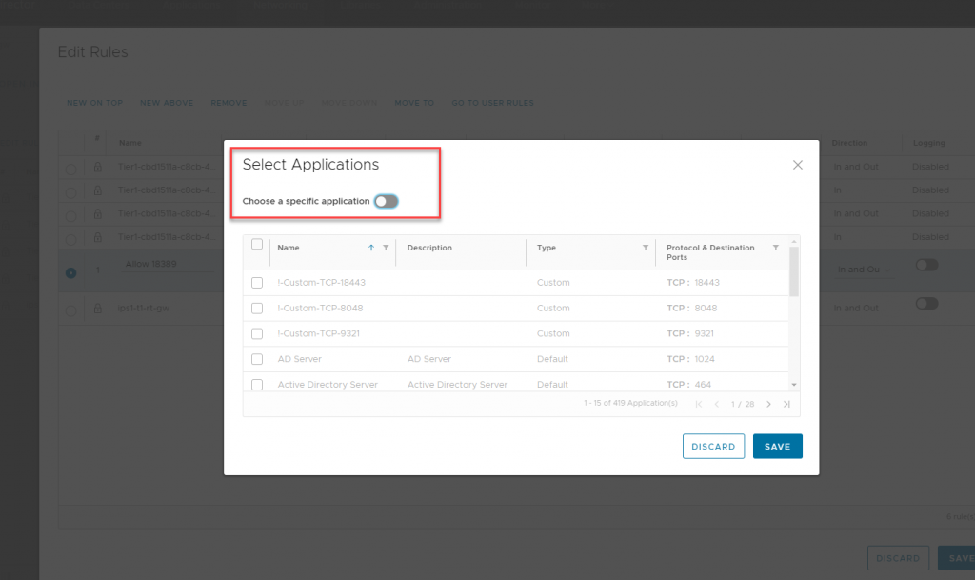
Task: Go to the next applications page
Action: [x=769, y=404]
